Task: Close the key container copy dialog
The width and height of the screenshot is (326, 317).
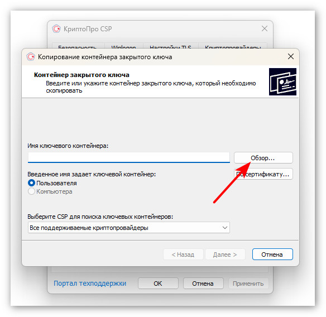Action: (291, 56)
